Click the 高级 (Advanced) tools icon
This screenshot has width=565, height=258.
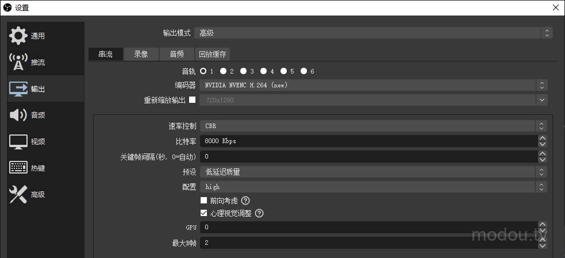[x=18, y=194]
